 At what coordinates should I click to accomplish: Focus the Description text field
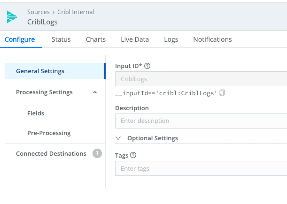pyautogui.click(x=201, y=121)
